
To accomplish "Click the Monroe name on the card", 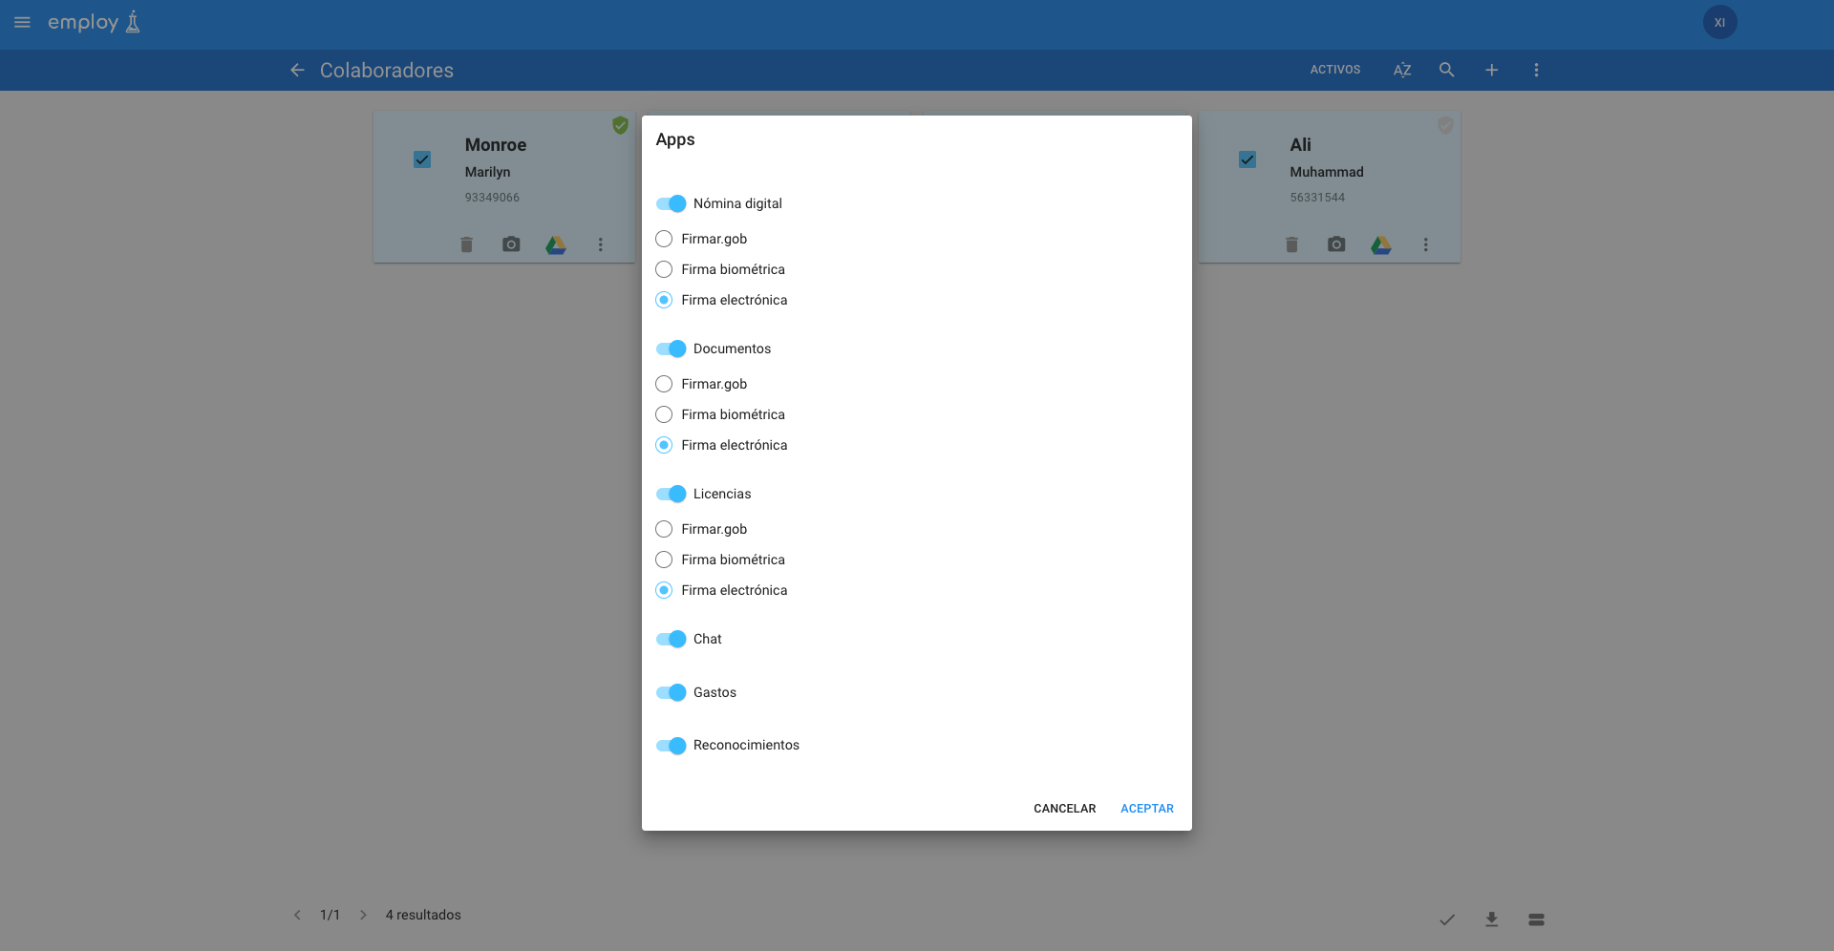I will click(496, 145).
